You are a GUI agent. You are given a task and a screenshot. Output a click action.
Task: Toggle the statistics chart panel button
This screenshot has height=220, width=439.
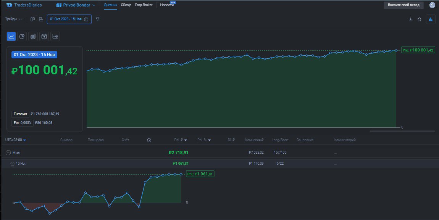tap(431, 19)
